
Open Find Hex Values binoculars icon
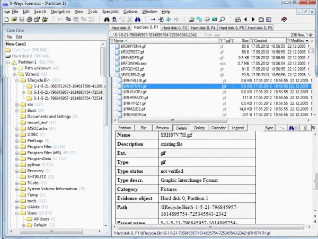114,20
